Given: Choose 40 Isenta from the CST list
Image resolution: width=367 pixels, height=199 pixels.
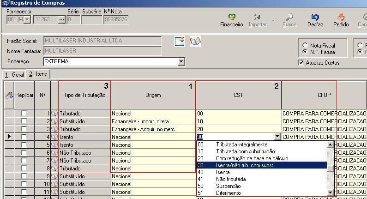Looking at the screenshot, I should (x=223, y=172).
